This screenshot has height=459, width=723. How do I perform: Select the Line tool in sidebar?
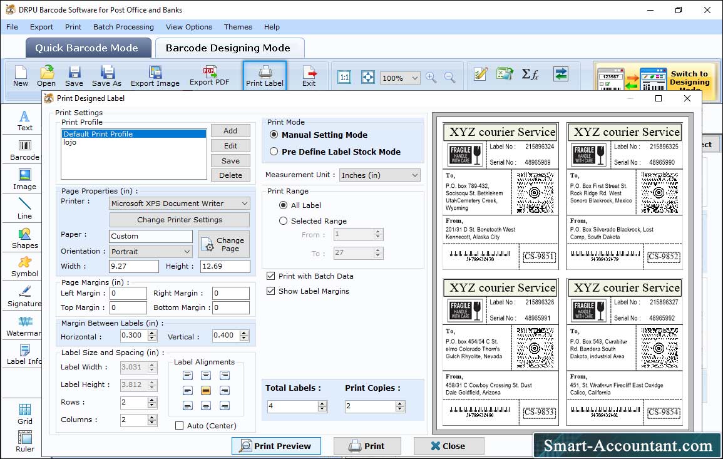tap(25, 209)
